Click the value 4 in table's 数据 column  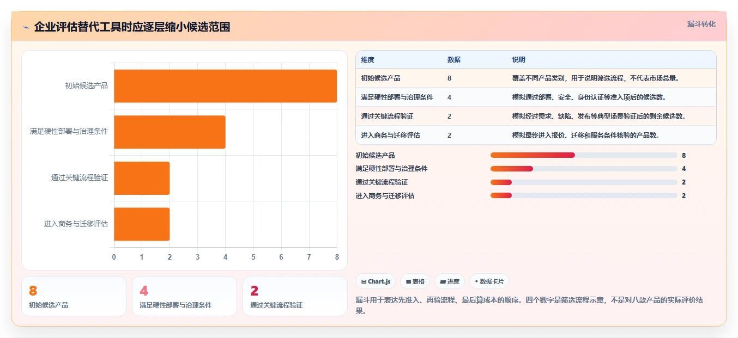[x=449, y=97]
